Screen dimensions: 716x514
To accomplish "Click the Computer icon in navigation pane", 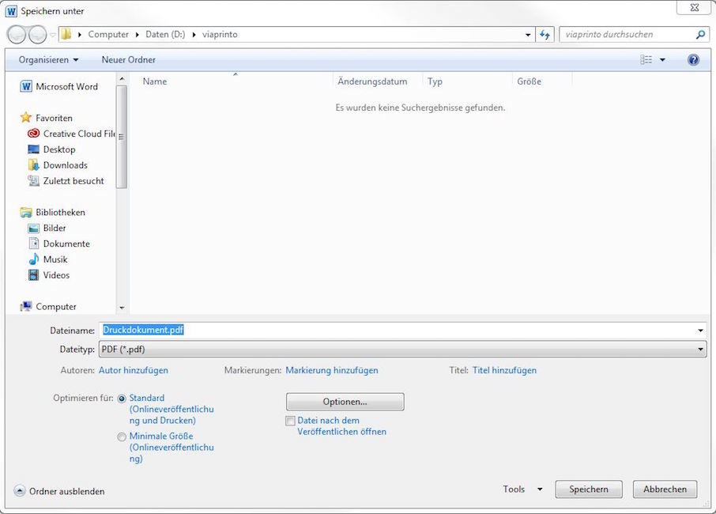I will [26, 307].
